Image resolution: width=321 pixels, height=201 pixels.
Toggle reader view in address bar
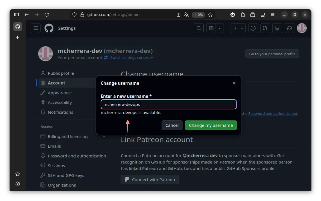pos(178,15)
